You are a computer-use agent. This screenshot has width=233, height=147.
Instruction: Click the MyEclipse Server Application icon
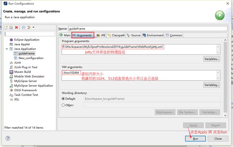[11, 86]
